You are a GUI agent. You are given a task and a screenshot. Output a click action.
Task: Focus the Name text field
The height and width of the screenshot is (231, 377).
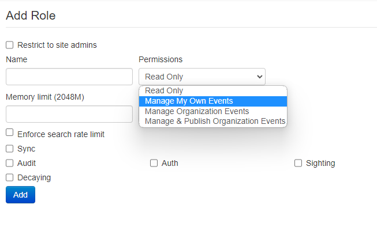(69, 77)
